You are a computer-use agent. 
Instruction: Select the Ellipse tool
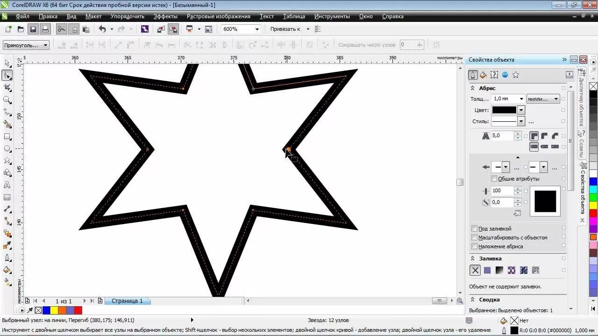(x=7, y=149)
